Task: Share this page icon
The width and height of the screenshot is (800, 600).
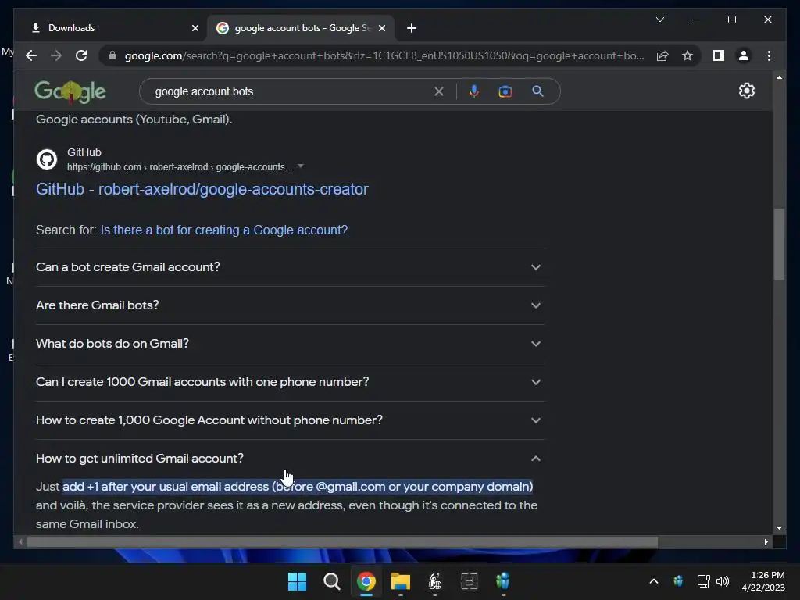Action: point(662,55)
